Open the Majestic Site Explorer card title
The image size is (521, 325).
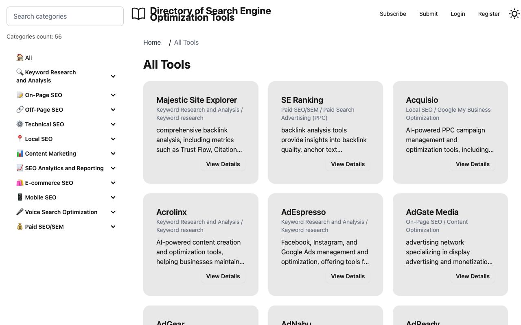click(197, 100)
